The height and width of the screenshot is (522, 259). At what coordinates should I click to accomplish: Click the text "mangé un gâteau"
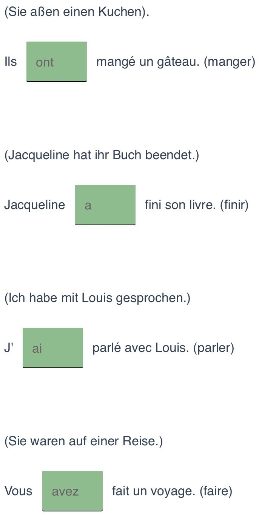click(x=148, y=62)
